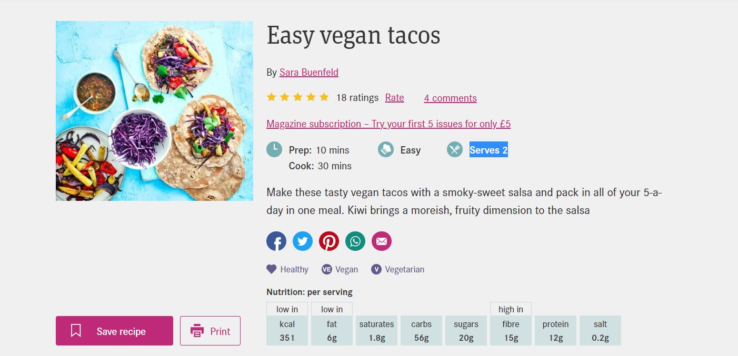Click the prep time clock icon
738x356 pixels.
pyautogui.click(x=274, y=149)
